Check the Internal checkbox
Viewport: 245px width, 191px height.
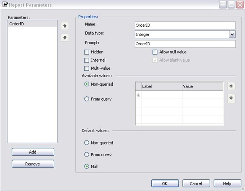(86, 60)
